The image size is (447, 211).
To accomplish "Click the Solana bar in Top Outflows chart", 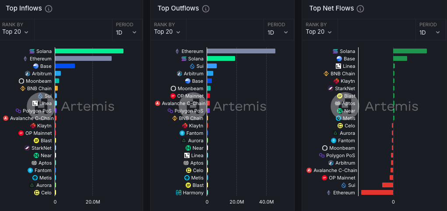I will click(221, 59).
